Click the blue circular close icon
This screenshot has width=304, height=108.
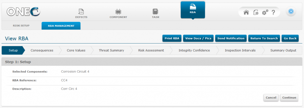tap(291, 12)
